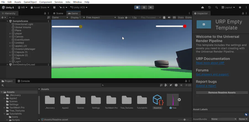Search by label in Project panel
This screenshot has width=249, height=122.
171,85
